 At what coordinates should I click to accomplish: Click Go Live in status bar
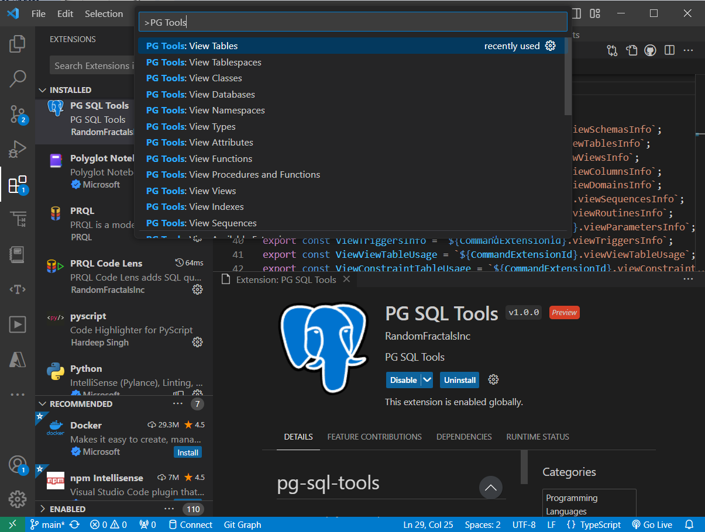point(652,524)
